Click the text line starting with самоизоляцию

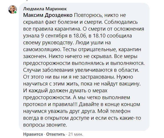[82, 49]
